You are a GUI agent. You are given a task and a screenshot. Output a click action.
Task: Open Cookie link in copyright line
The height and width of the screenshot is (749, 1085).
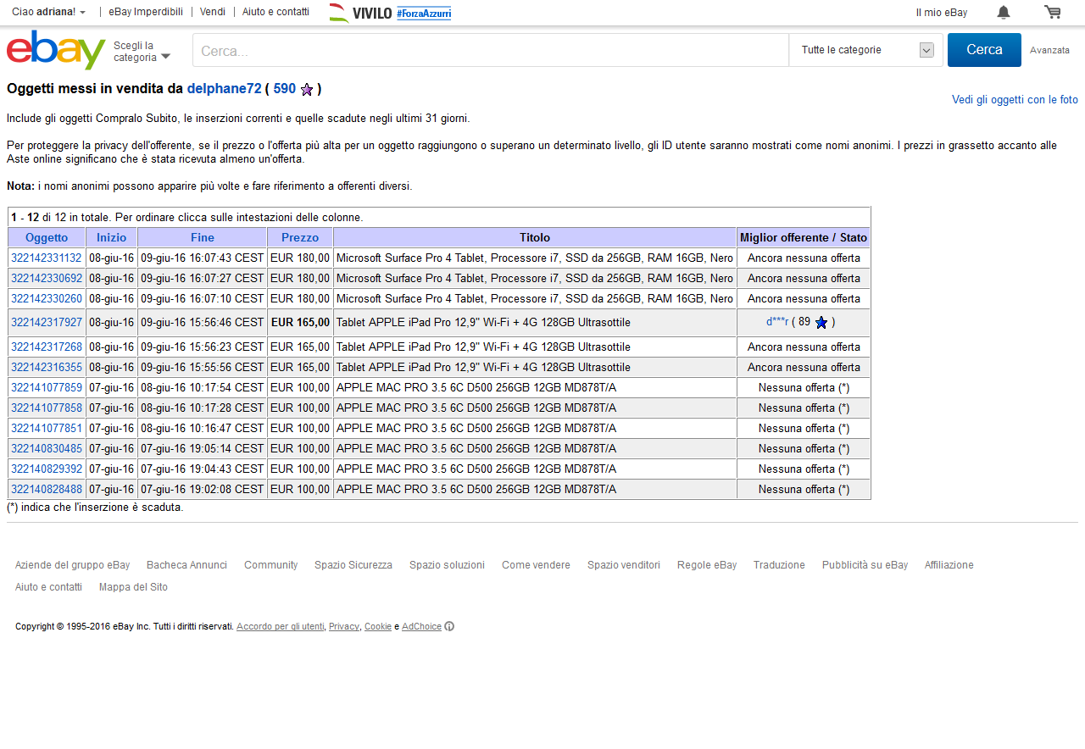point(378,627)
